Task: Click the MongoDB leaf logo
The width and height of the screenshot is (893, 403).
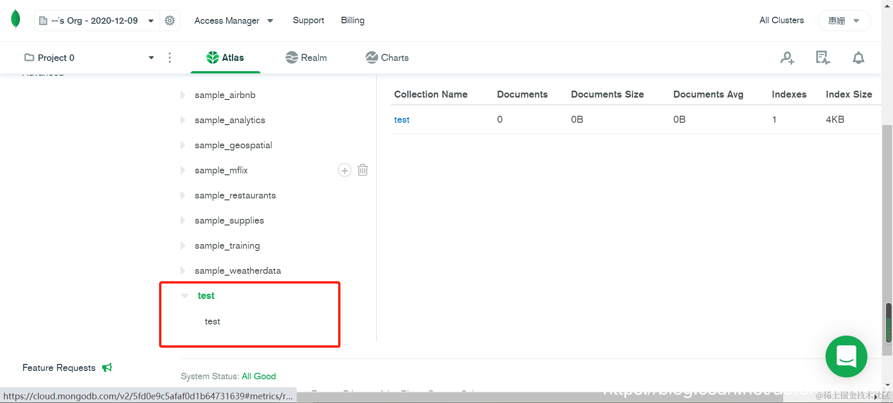Action: (x=16, y=20)
